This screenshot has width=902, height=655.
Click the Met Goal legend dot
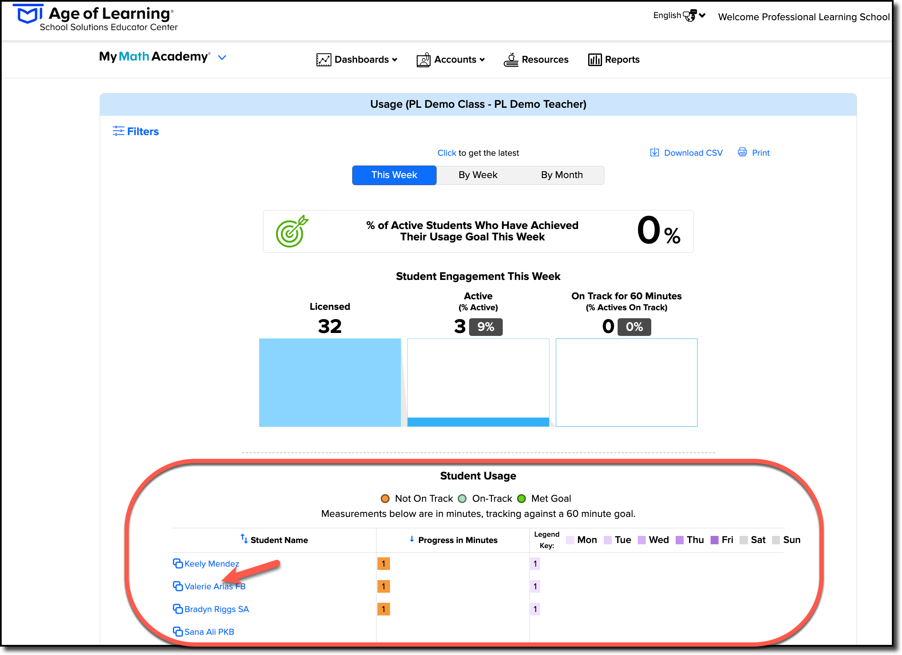[522, 499]
